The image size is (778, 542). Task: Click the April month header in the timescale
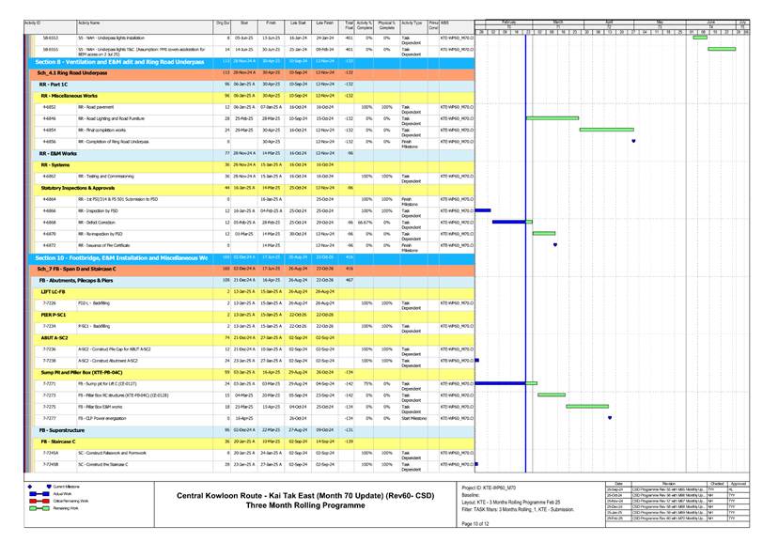click(609, 20)
